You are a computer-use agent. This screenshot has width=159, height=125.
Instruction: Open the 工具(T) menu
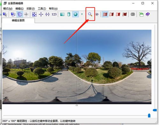42,9
